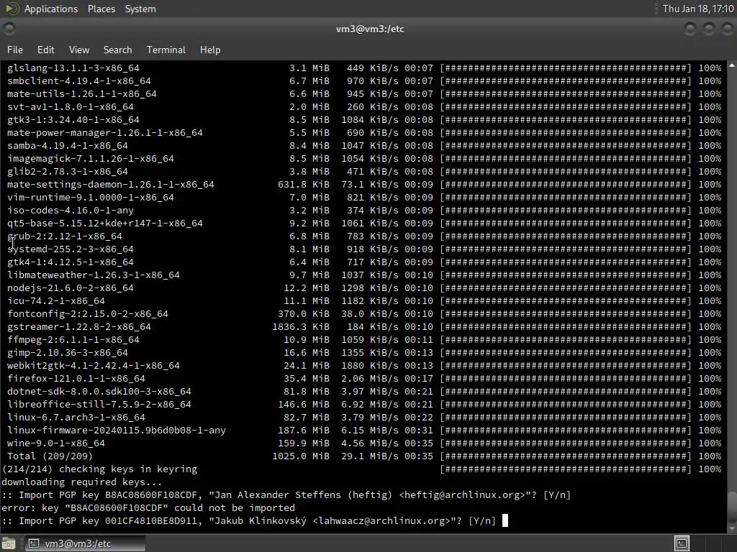Open the Search menu
This screenshot has height=552, width=737.
[x=117, y=50]
